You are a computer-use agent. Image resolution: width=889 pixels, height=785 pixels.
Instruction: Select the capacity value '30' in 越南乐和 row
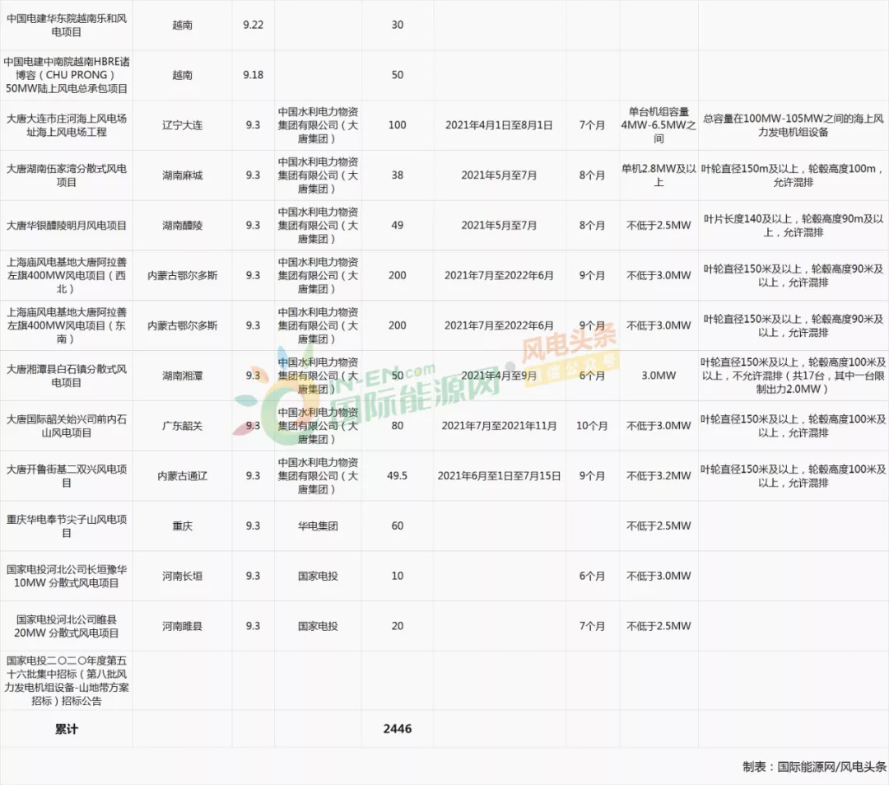coord(398,25)
